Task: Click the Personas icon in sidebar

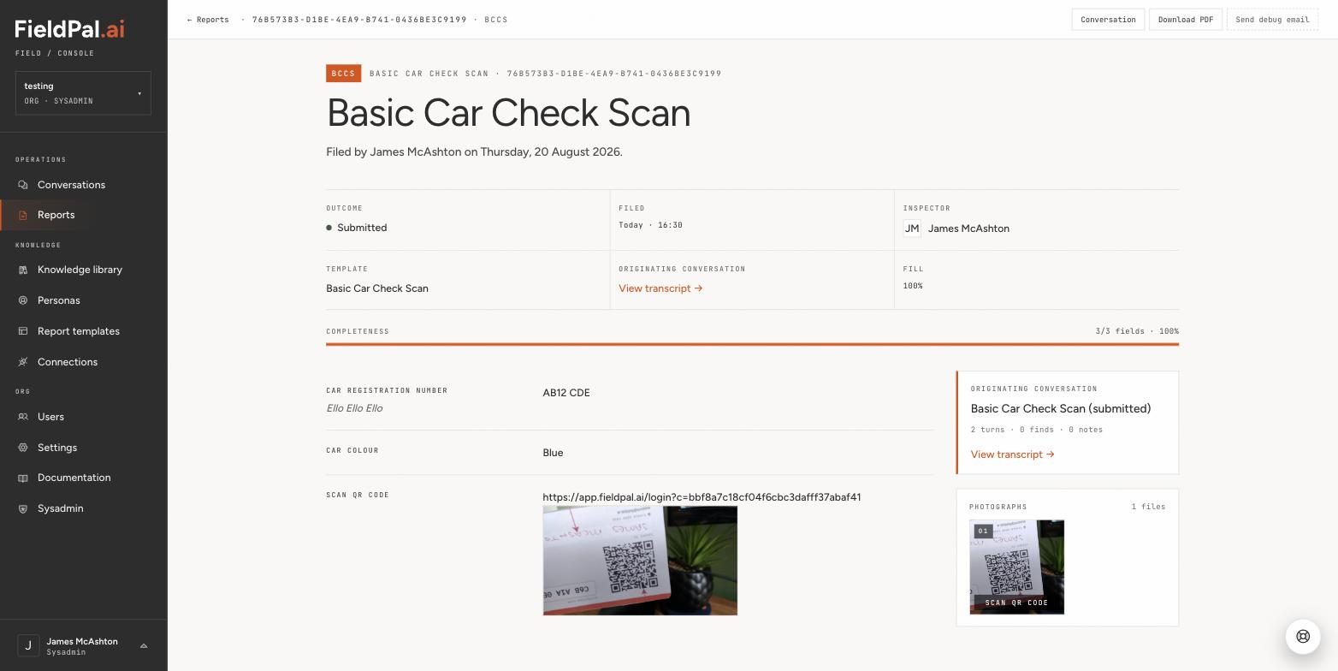Action: point(23,300)
